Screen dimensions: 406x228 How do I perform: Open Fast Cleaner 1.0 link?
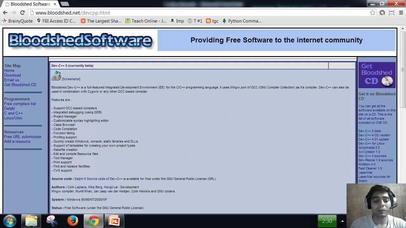pos(370,168)
